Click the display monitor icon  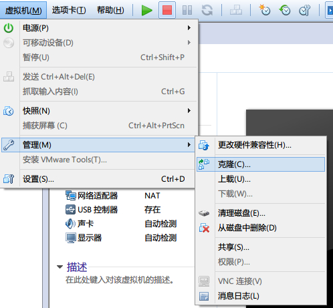point(71,238)
